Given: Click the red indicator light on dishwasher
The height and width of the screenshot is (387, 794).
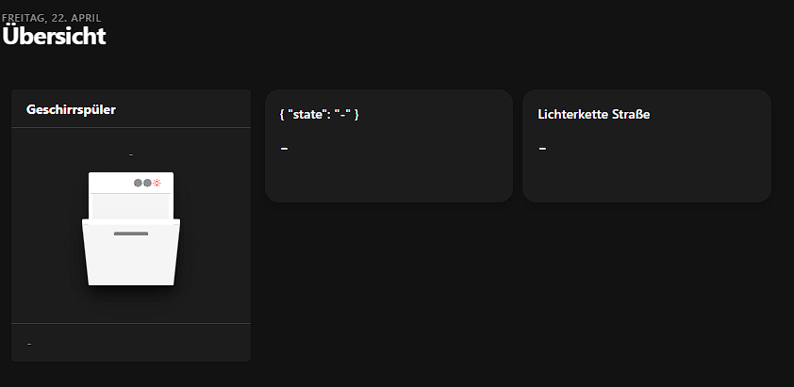Looking at the screenshot, I should (x=157, y=183).
